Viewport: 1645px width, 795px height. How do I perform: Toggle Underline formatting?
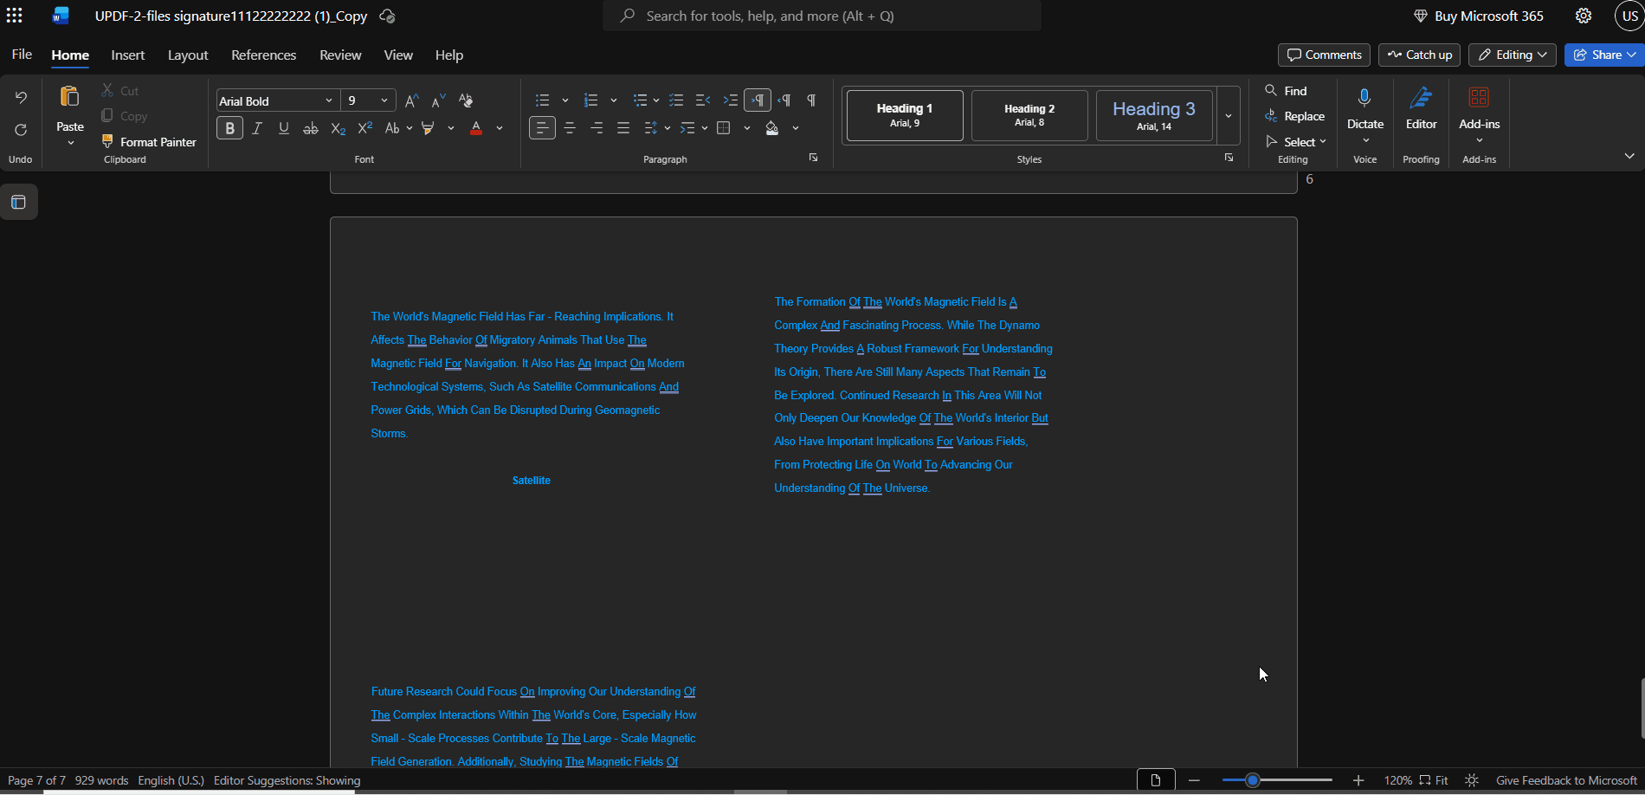284,128
